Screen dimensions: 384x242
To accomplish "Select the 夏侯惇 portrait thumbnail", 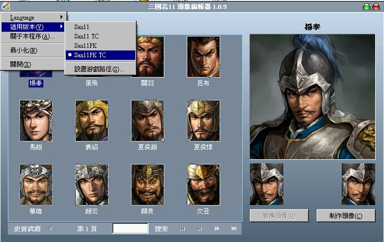I will 203,121.
